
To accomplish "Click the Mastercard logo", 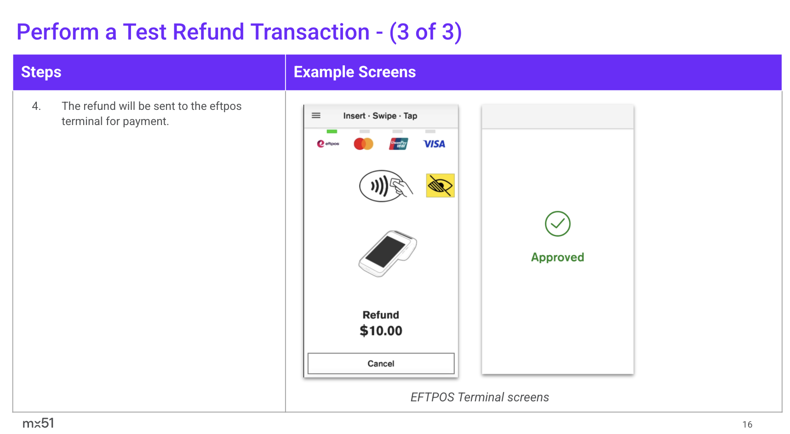I will [x=363, y=144].
